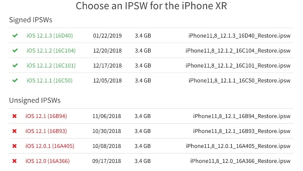Click red X icon beside iOS 12.0.1 (16A405)
The image size is (303, 171).
pyautogui.click(x=15, y=146)
